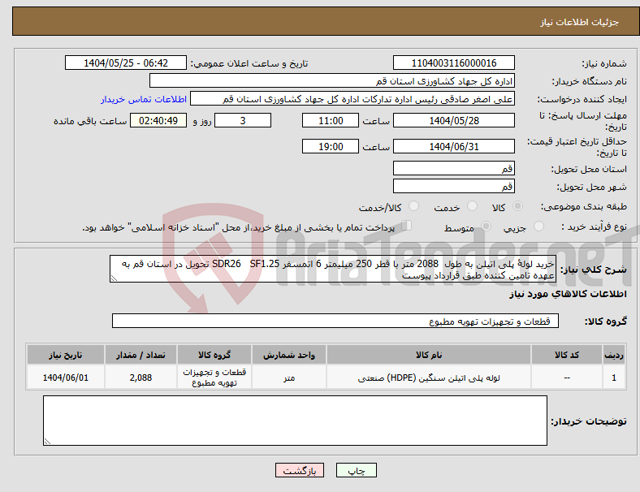Click the چاپ (print) button
The image size is (640, 492).
tap(356, 470)
